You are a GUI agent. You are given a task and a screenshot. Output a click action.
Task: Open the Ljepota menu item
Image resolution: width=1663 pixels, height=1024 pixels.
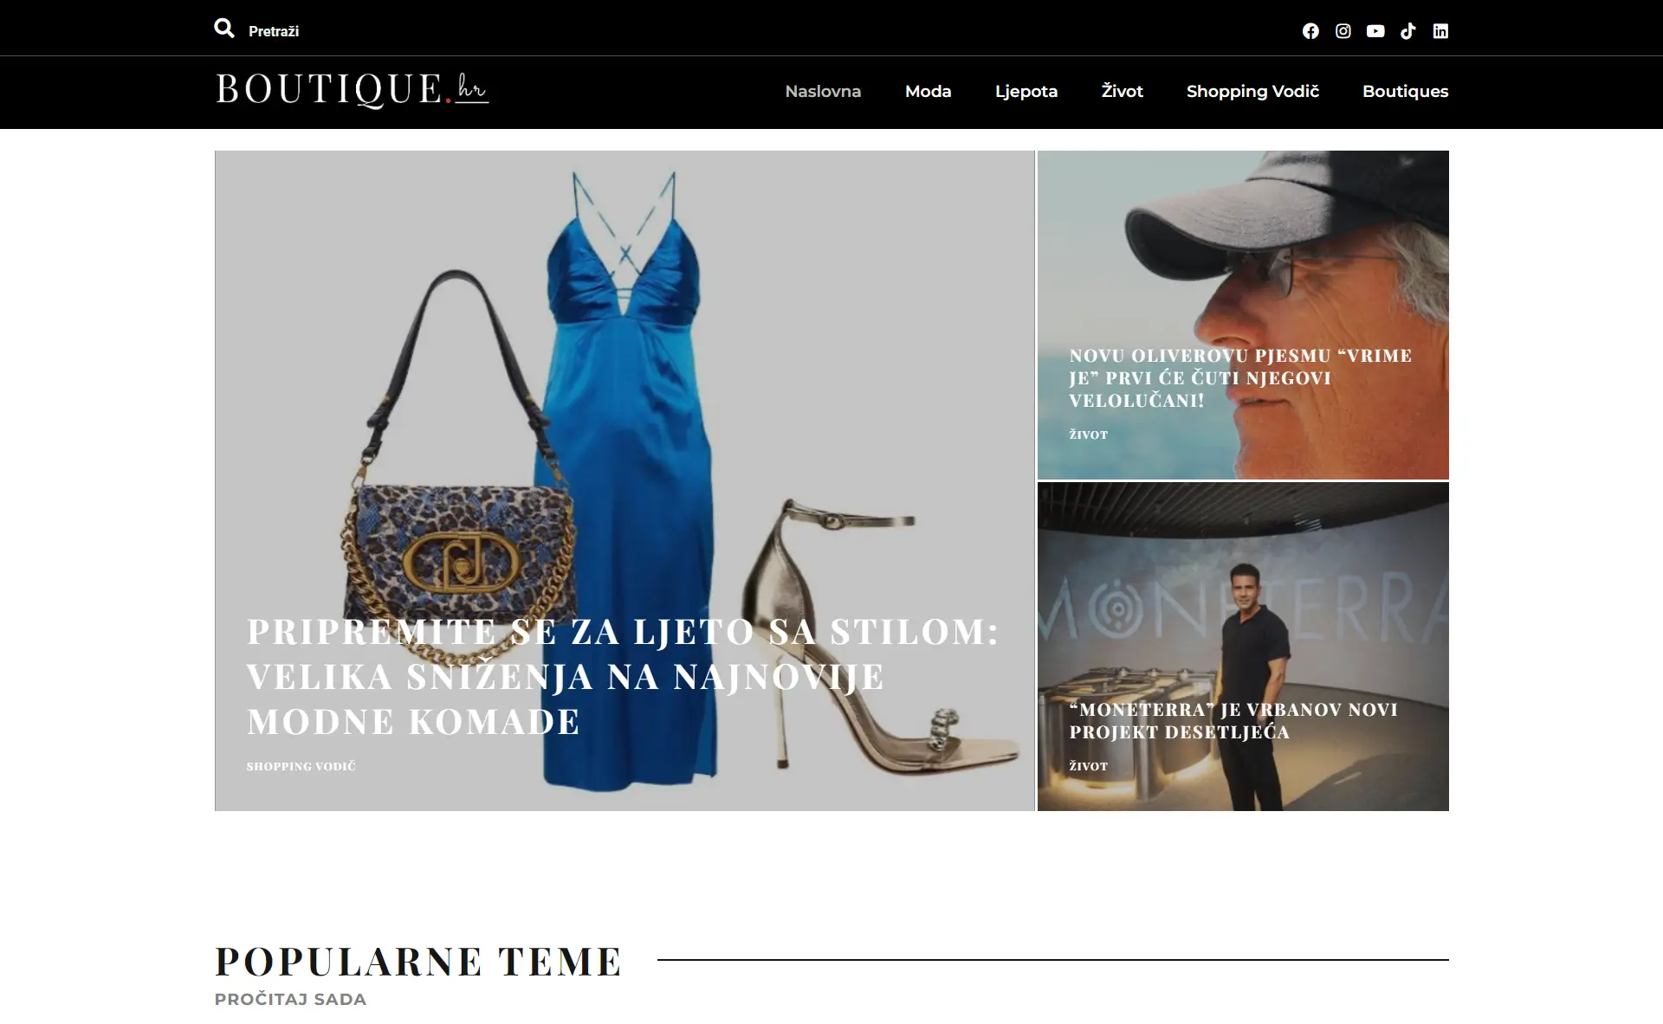coord(1026,91)
